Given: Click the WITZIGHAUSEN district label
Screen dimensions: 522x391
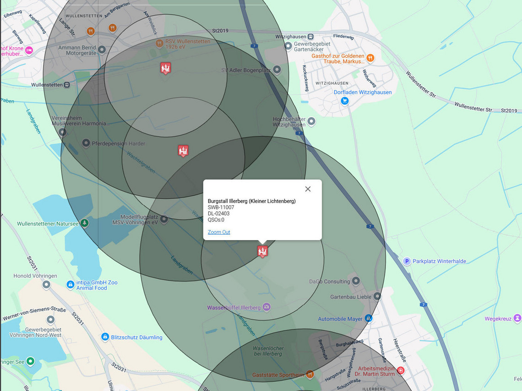Looking at the screenshot, I should pyautogui.click(x=332, y=83).
